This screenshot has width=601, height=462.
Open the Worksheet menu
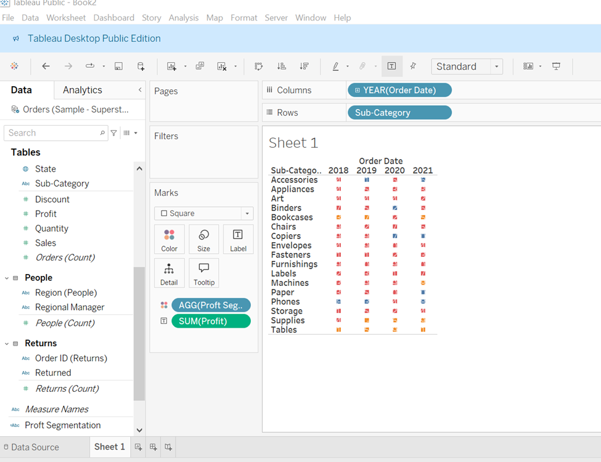pyautogui.click(x=66, y=18)
